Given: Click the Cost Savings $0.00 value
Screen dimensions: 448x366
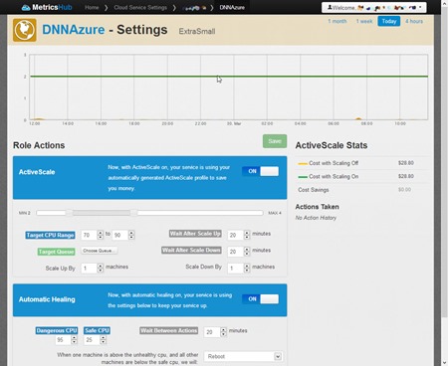Looking at the screenshot, I should [x=404, y=190].
